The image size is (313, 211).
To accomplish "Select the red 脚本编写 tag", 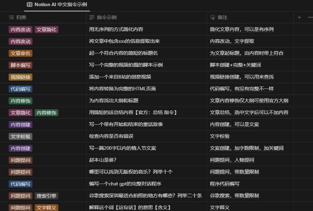I will tap(20, 65).
